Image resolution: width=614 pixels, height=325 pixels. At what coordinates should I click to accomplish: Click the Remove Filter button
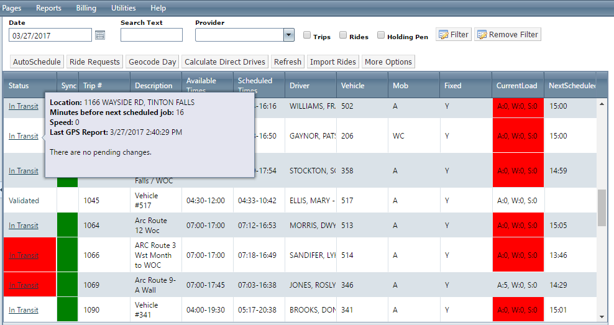coord(508,34)
